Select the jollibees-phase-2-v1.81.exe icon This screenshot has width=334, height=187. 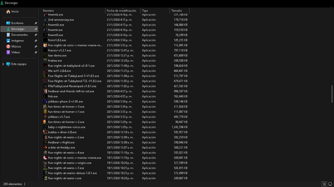[x=45, y=101]
